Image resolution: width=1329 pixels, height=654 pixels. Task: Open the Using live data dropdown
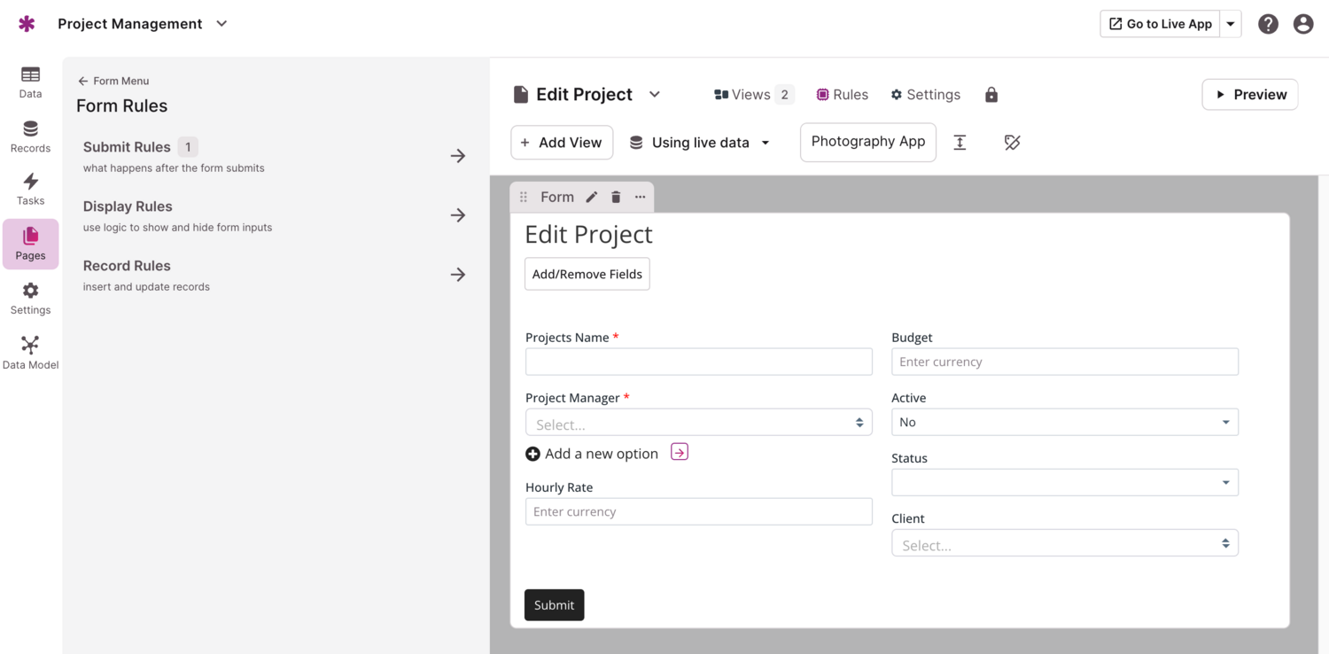click(x=700, y=143)
